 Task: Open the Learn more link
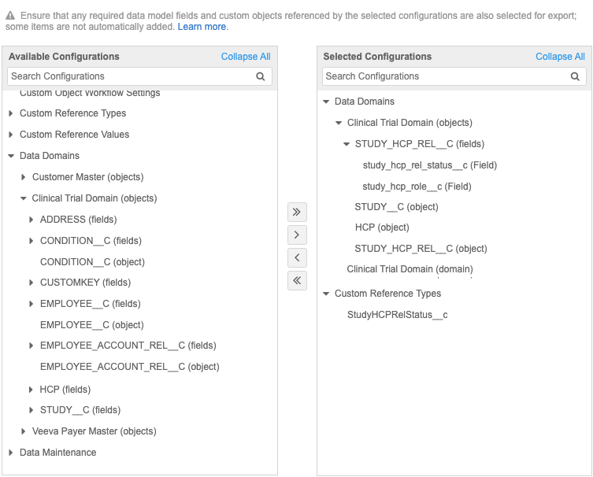point(202,27)
